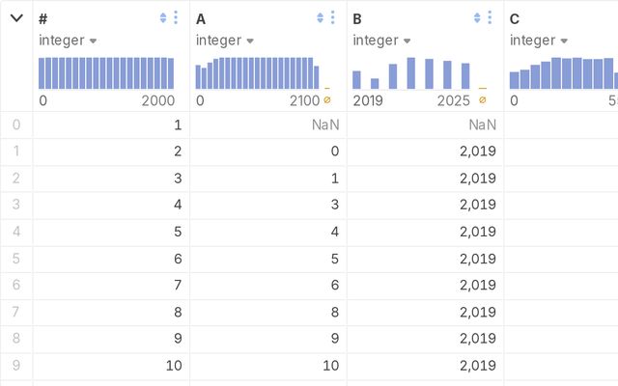
Task: Click the histogram of column B
Action: (x=411, y=73)
